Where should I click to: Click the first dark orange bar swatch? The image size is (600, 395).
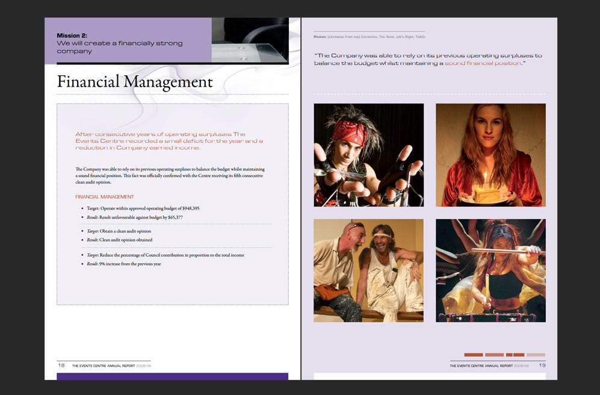pyautogui.click(x=473, y=355)
